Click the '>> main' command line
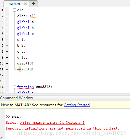The width and height of the screenshot is (130, 139). click(x=13, y=117)
